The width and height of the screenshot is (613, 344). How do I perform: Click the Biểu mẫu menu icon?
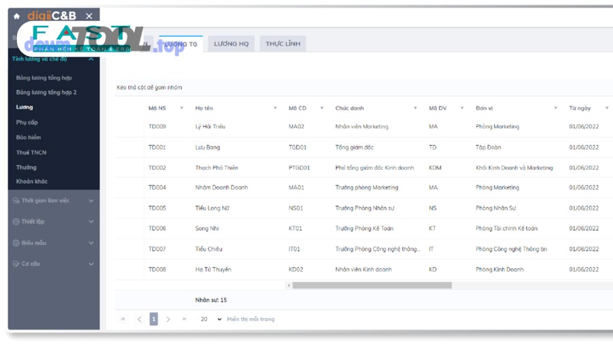tap(16, 243)
